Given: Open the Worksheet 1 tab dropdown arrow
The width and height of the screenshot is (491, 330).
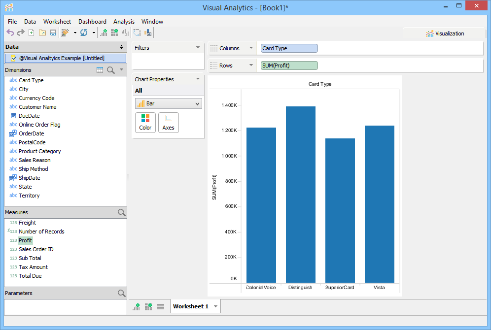Looking at the screenshot, I should pyautogui.click(x=216, y=306).
